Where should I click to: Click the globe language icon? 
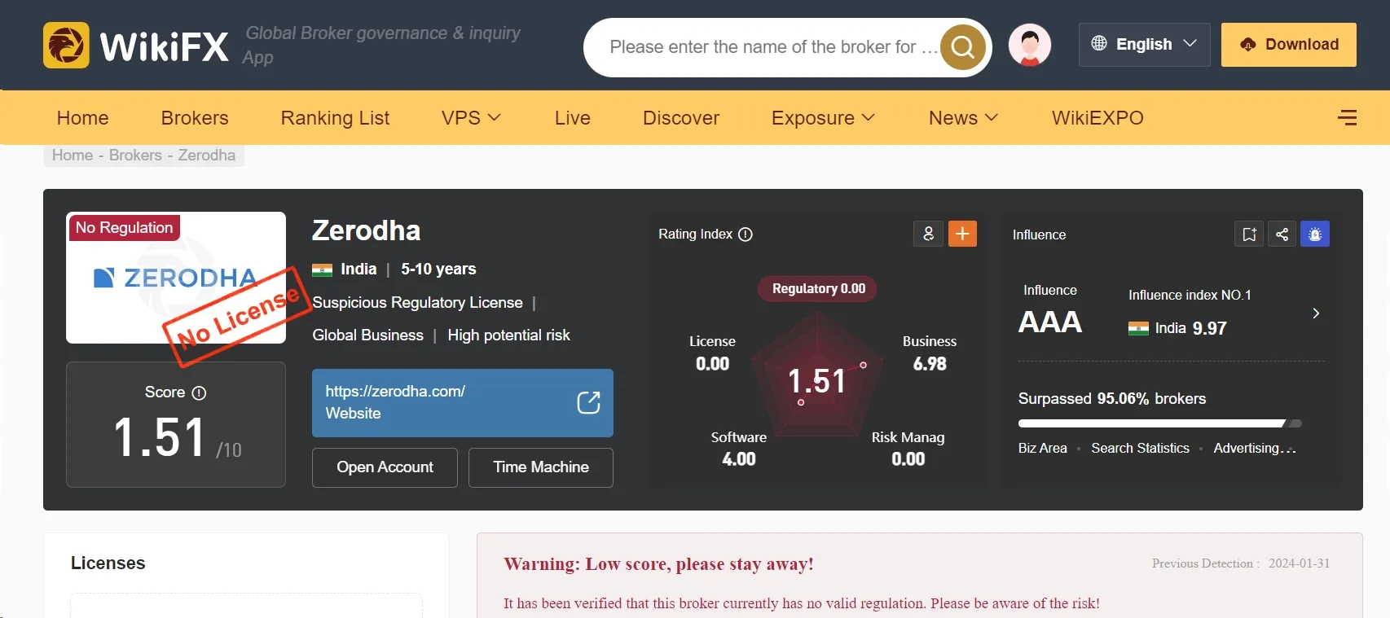coord(1099,43)
